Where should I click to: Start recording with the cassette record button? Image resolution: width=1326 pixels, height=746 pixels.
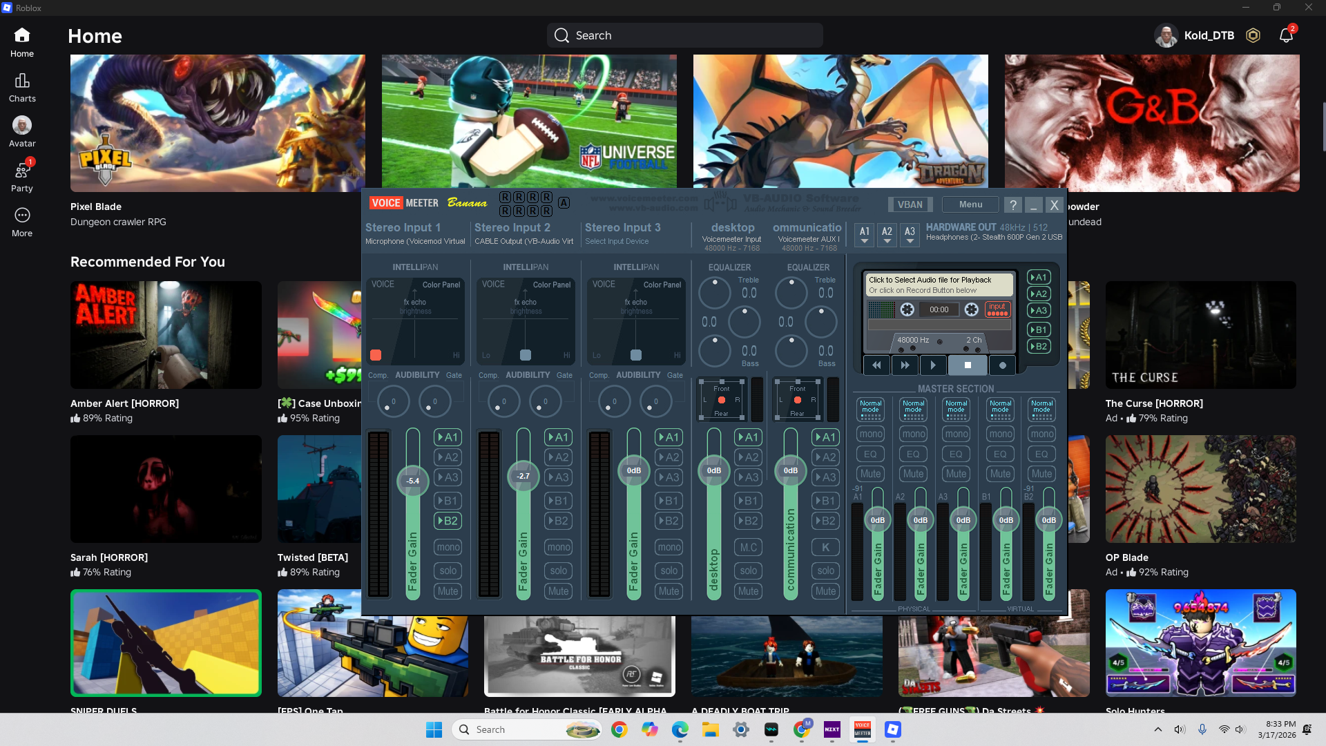[x=1003, y=365]
